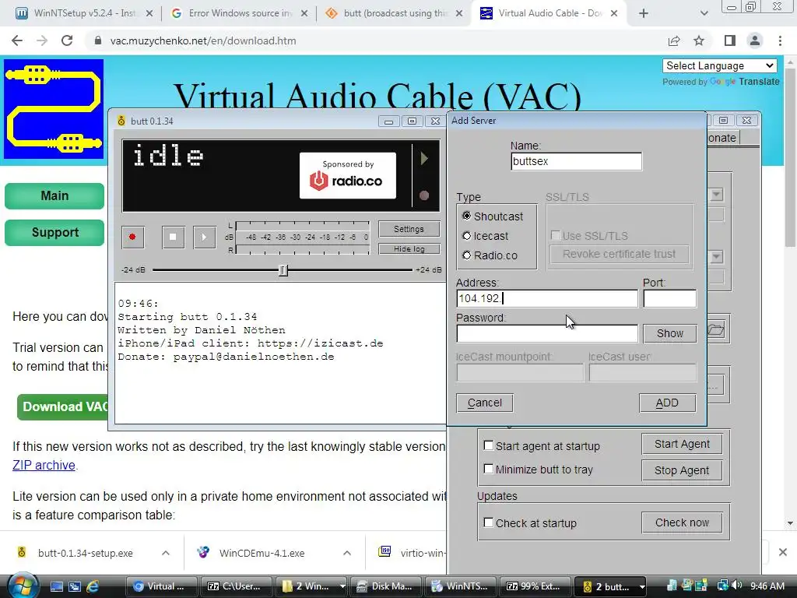Viewport: 797px width, 598px height.
Task: Switch to the Virtual Audio Cable tab
Action: coord(549,13)
